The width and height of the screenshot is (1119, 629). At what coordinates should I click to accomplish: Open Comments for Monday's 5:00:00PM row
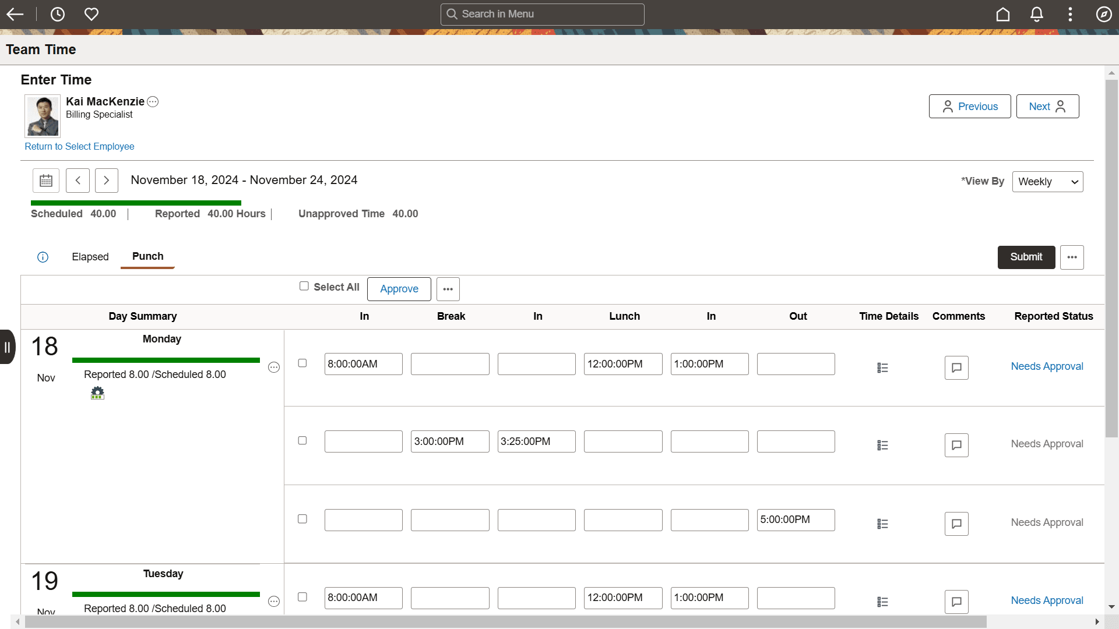click(x=956, y=524)
